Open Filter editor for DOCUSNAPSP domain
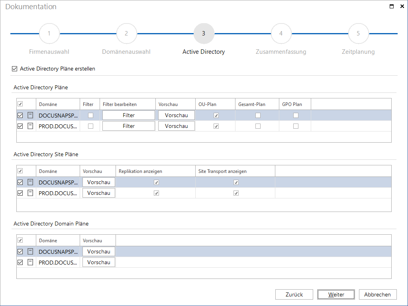This screenshot has height=306, width=408. pyautogui.click(x=129, y=115)
